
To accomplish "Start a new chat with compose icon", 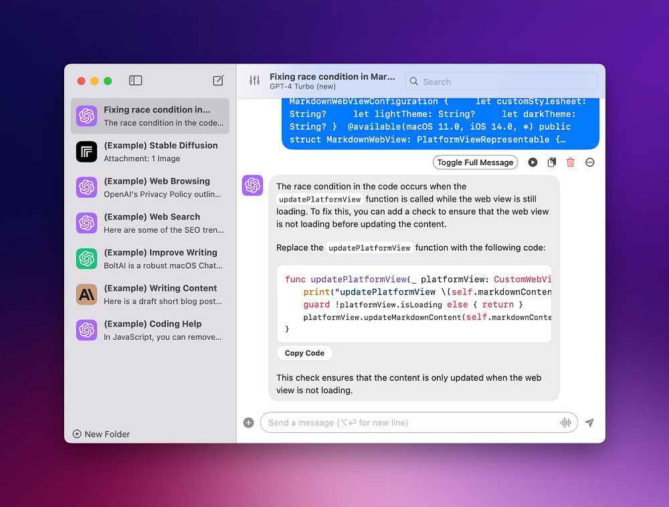I will click(x=218, y=80).
